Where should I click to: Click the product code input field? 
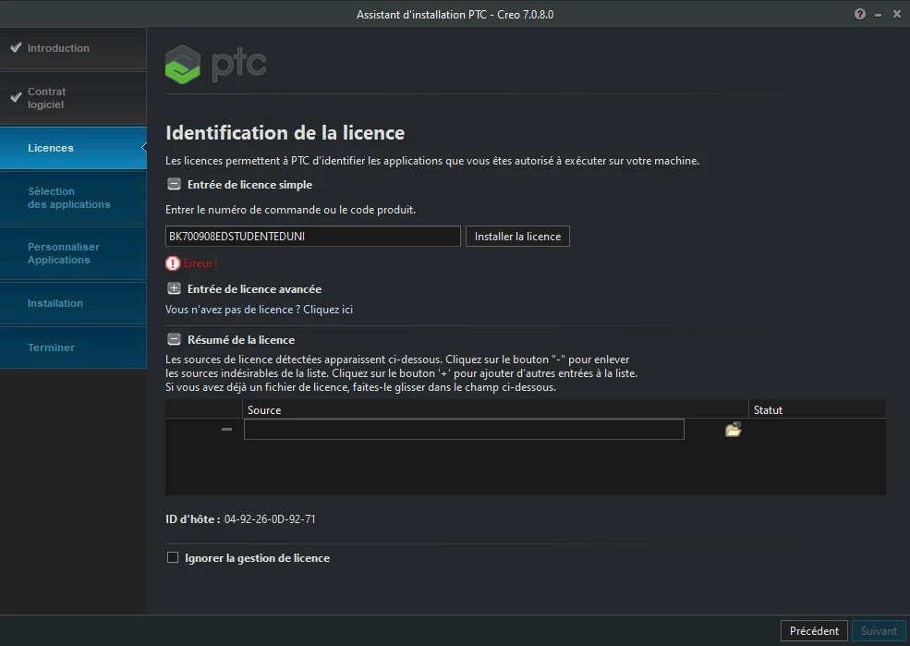click(x=313, y=237)
